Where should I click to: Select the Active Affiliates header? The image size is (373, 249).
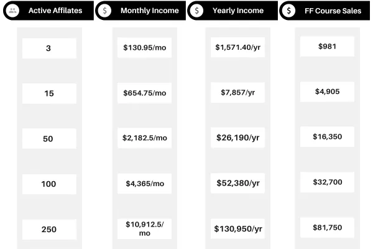point(55,11)
